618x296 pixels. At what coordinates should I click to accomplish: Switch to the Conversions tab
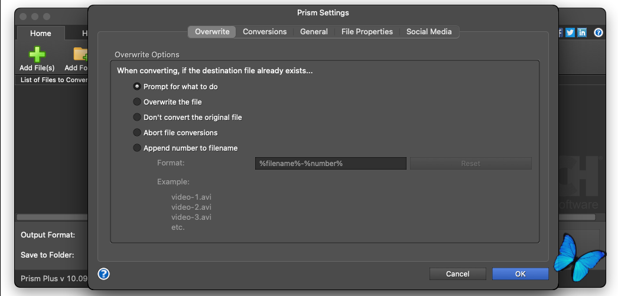(265, 32)
